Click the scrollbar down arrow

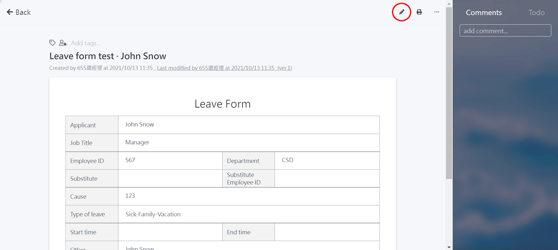[x=449, y=247]
